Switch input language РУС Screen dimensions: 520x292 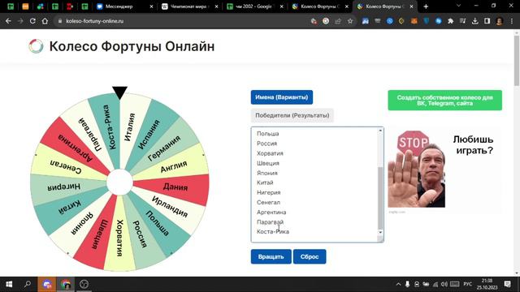coord(468,284)
